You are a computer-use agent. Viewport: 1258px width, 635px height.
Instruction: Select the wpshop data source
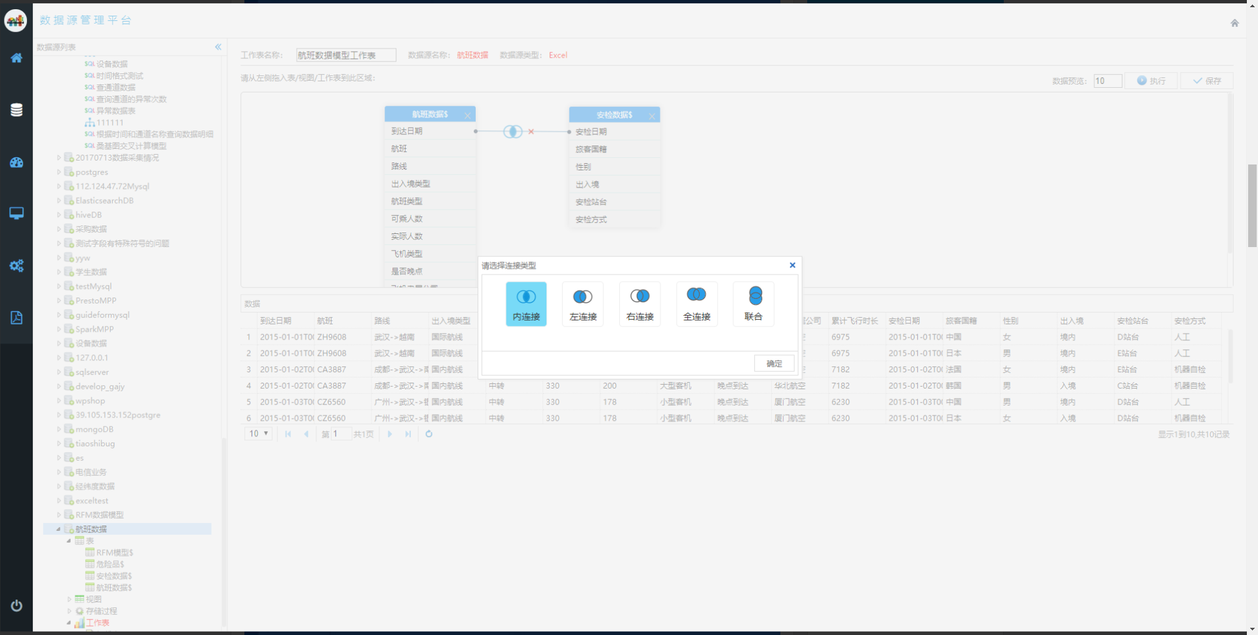point(90,401)
